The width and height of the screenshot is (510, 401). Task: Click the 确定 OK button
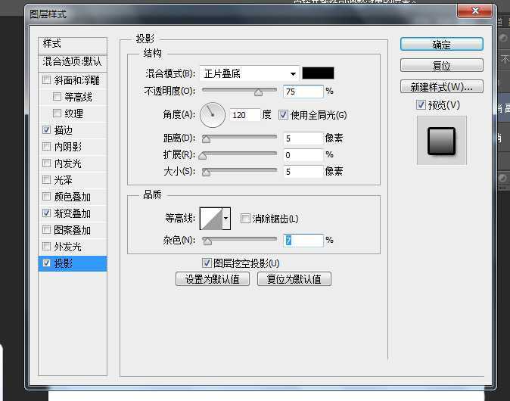pos(441,45)
